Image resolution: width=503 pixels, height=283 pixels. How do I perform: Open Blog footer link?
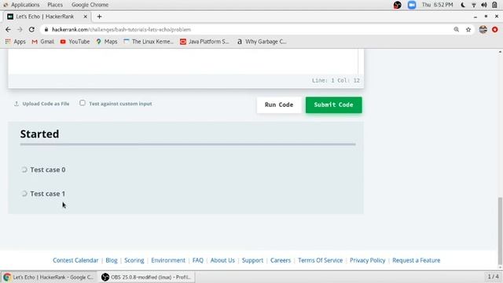tap(112, 260)
